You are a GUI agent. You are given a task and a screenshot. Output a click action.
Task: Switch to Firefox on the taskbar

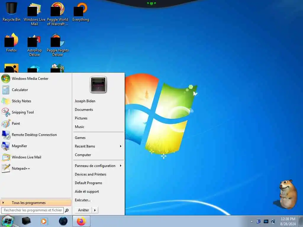tap(81, 221)
